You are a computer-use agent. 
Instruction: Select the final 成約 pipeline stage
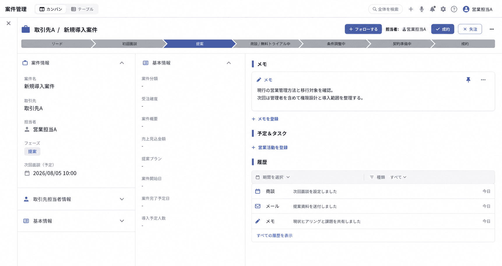coord(465,44)
